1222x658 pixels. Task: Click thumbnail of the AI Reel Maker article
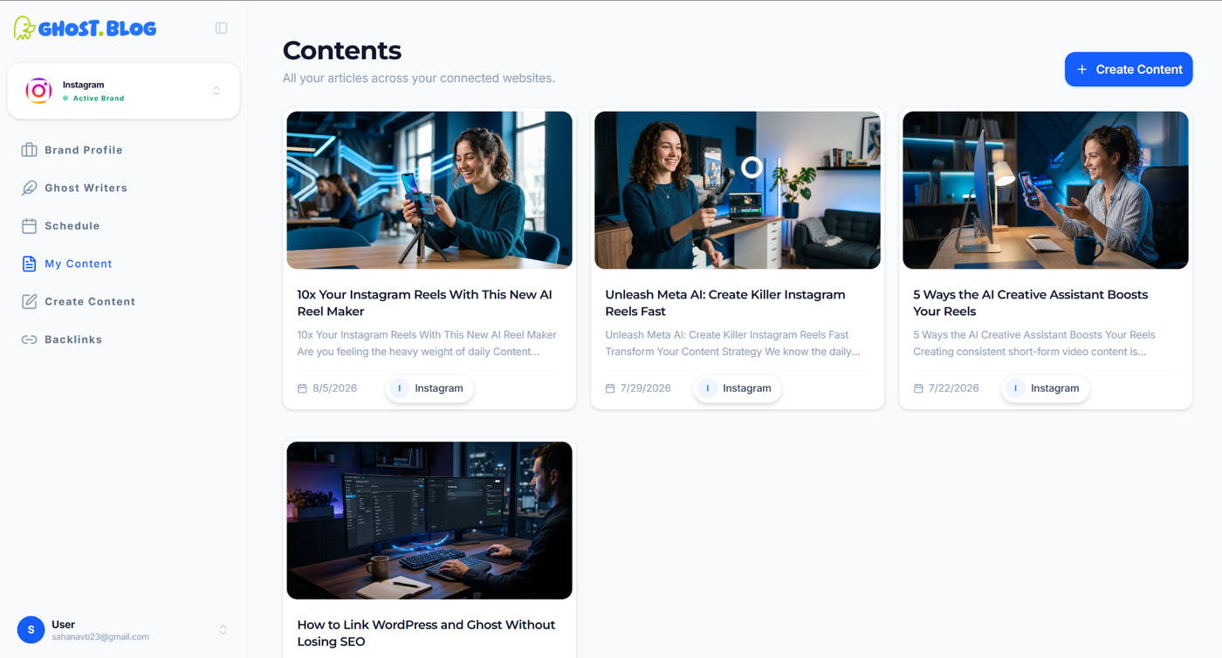click(x=429, y=190)
